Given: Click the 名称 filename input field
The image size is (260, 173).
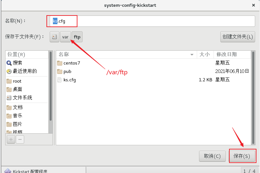Looking at the screenshot, I should tap(152, 21).
